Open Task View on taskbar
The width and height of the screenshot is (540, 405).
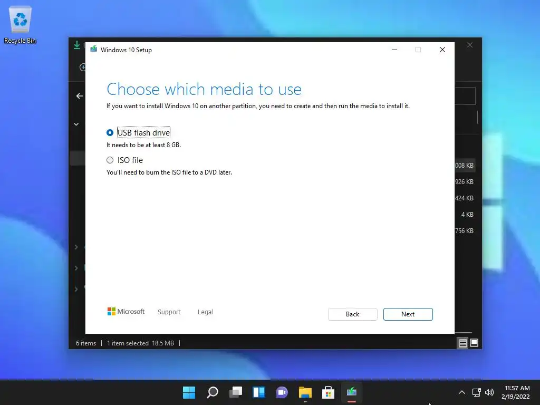tap(236, 392)
